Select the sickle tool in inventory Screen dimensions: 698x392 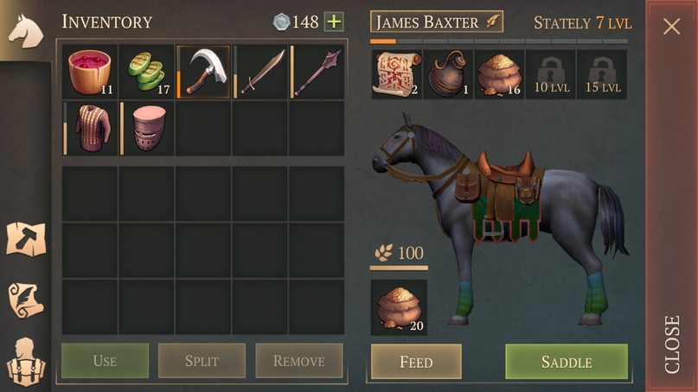(203, 72)
